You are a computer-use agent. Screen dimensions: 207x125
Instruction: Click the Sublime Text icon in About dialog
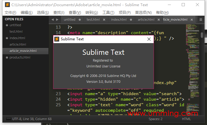(57, 39)
